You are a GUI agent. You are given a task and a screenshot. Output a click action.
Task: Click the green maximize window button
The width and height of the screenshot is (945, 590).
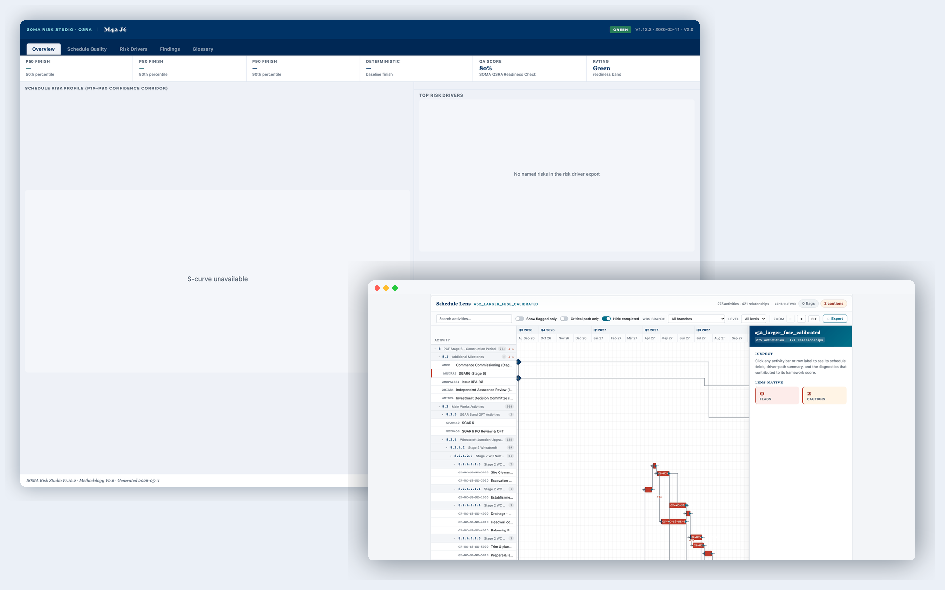point(395,288)
